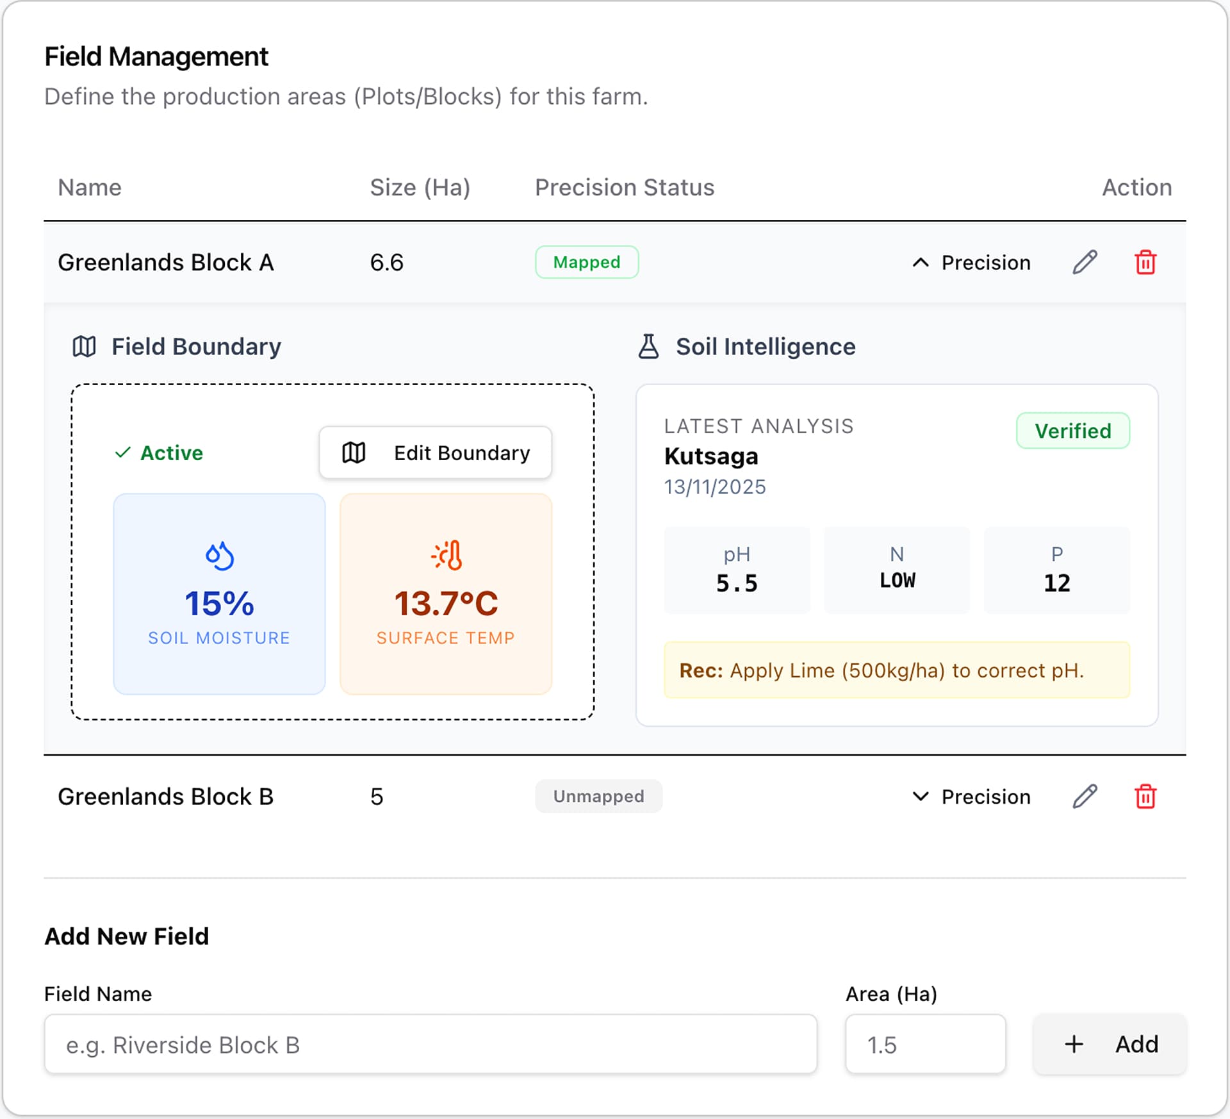
Task: Click the pencil icon for Greenlands Block A
Action: (1084, 262)
